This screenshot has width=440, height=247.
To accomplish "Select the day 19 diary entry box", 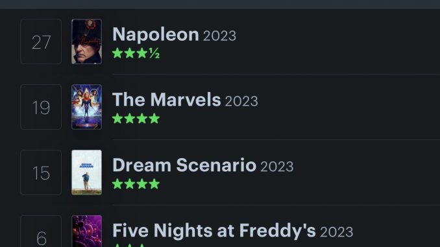I will coord(41,107).
